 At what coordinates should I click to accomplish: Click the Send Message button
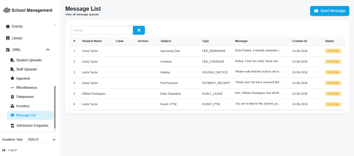click(330, 11)
